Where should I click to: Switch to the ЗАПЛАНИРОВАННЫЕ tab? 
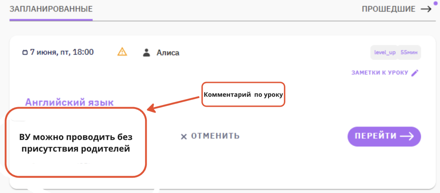pyautogui.click(x=51, y=9)
